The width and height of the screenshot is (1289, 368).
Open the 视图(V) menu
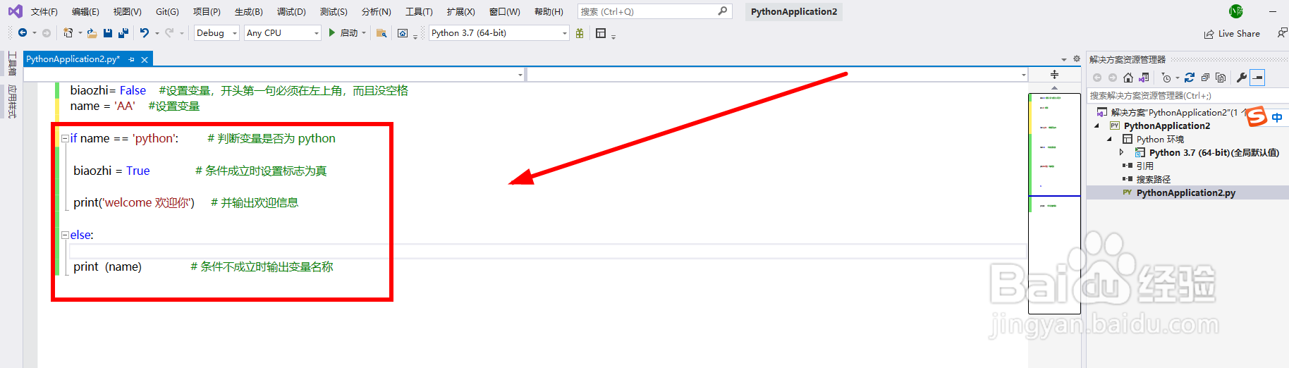(127, 12)
